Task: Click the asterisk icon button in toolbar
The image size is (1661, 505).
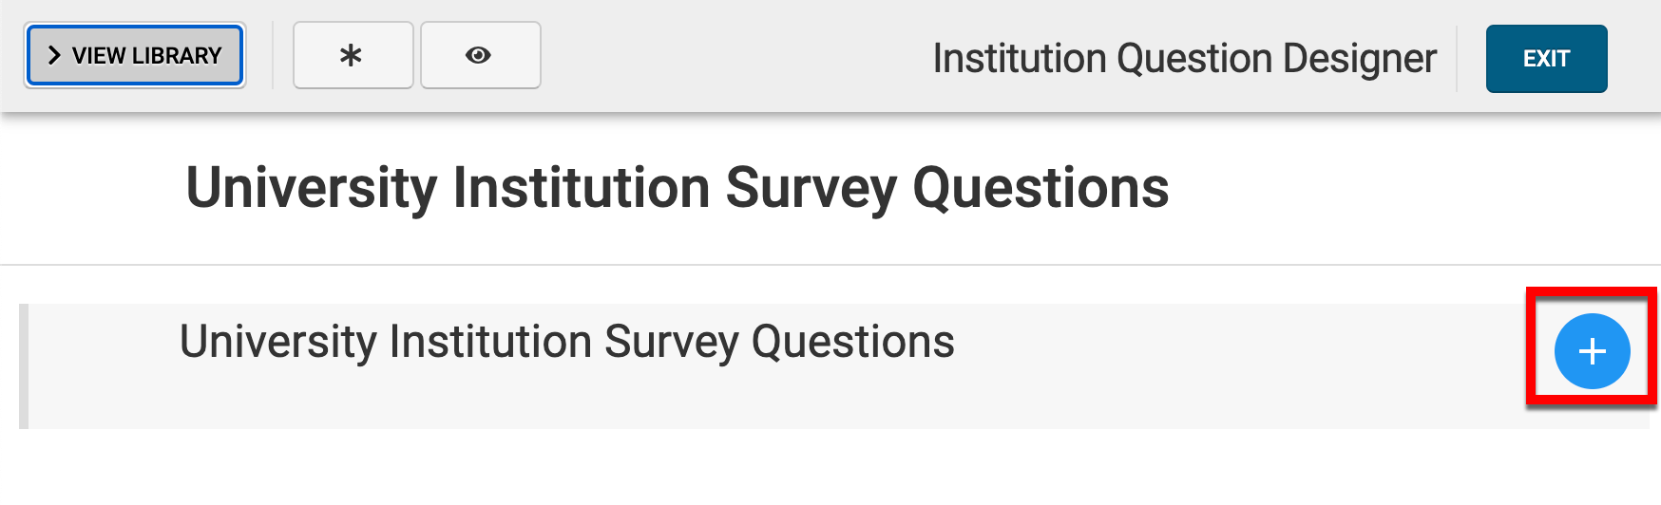Action: click(x=352, y=56)
